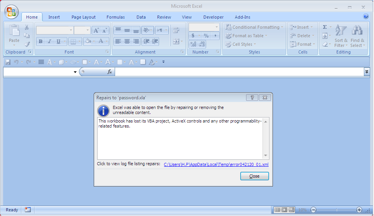Click the Increase Decimal icon
Viewport: 374px width, 216px height.
click(x=193, y=44)
